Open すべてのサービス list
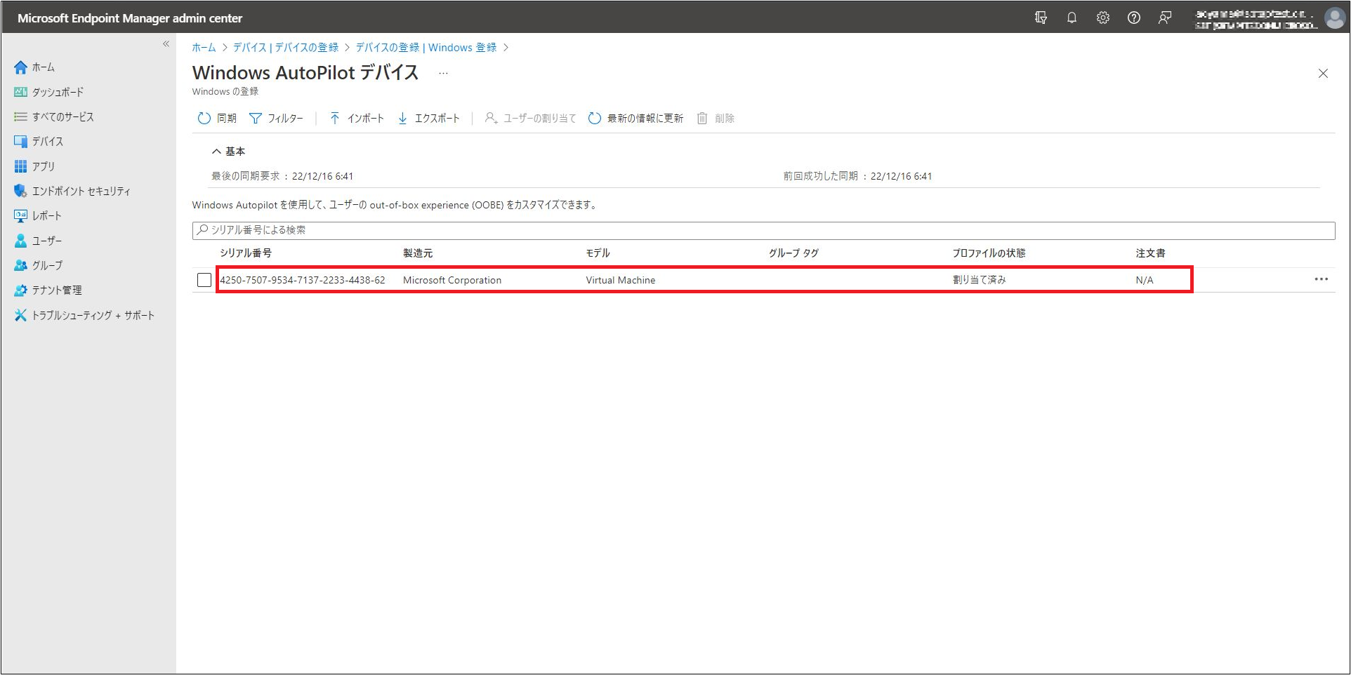Viewport: 1351px width, 675px height. point(53,116)
